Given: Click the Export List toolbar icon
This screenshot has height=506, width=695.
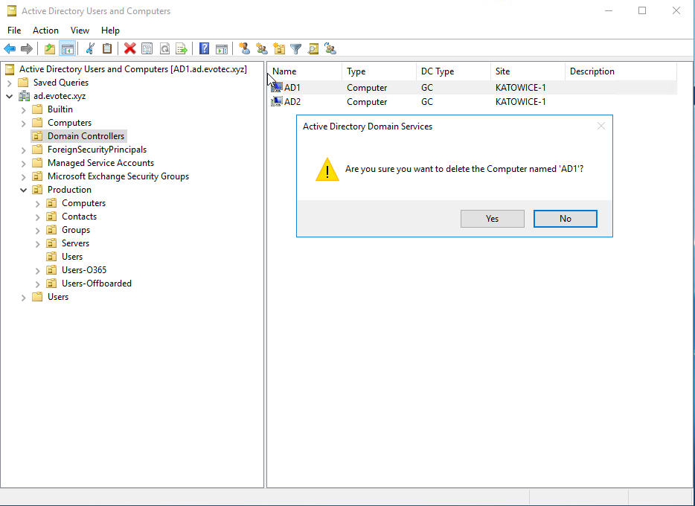Looking at the screenshot, I should pos(182,48).
